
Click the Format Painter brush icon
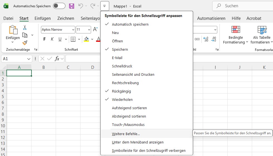pyautogui.click(x=25, y=43)
